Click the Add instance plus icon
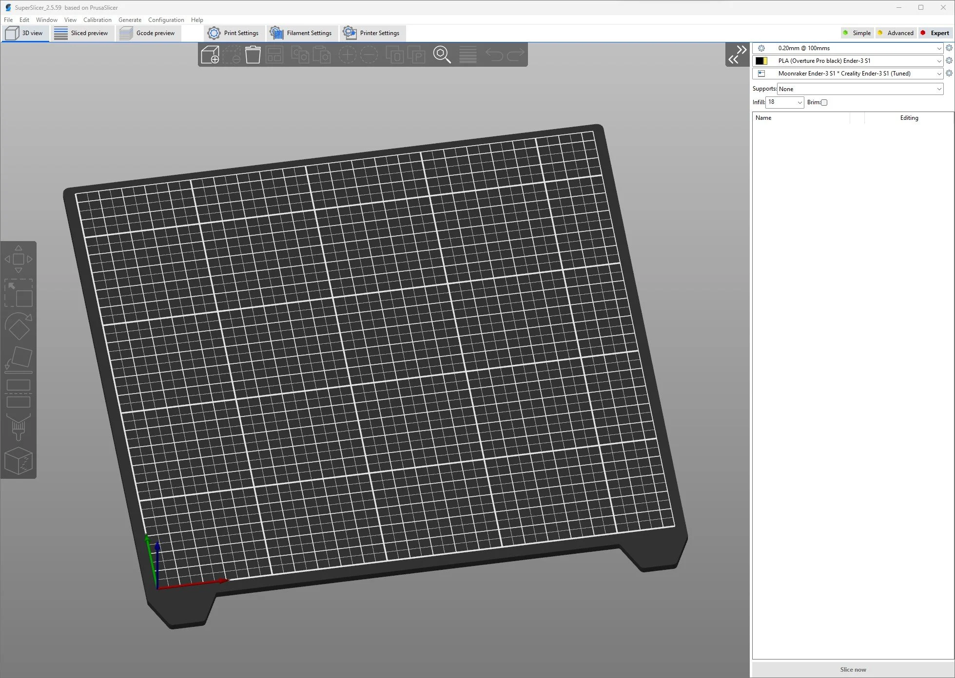Viewport: 955px width, 678px height. click(347, 55)
